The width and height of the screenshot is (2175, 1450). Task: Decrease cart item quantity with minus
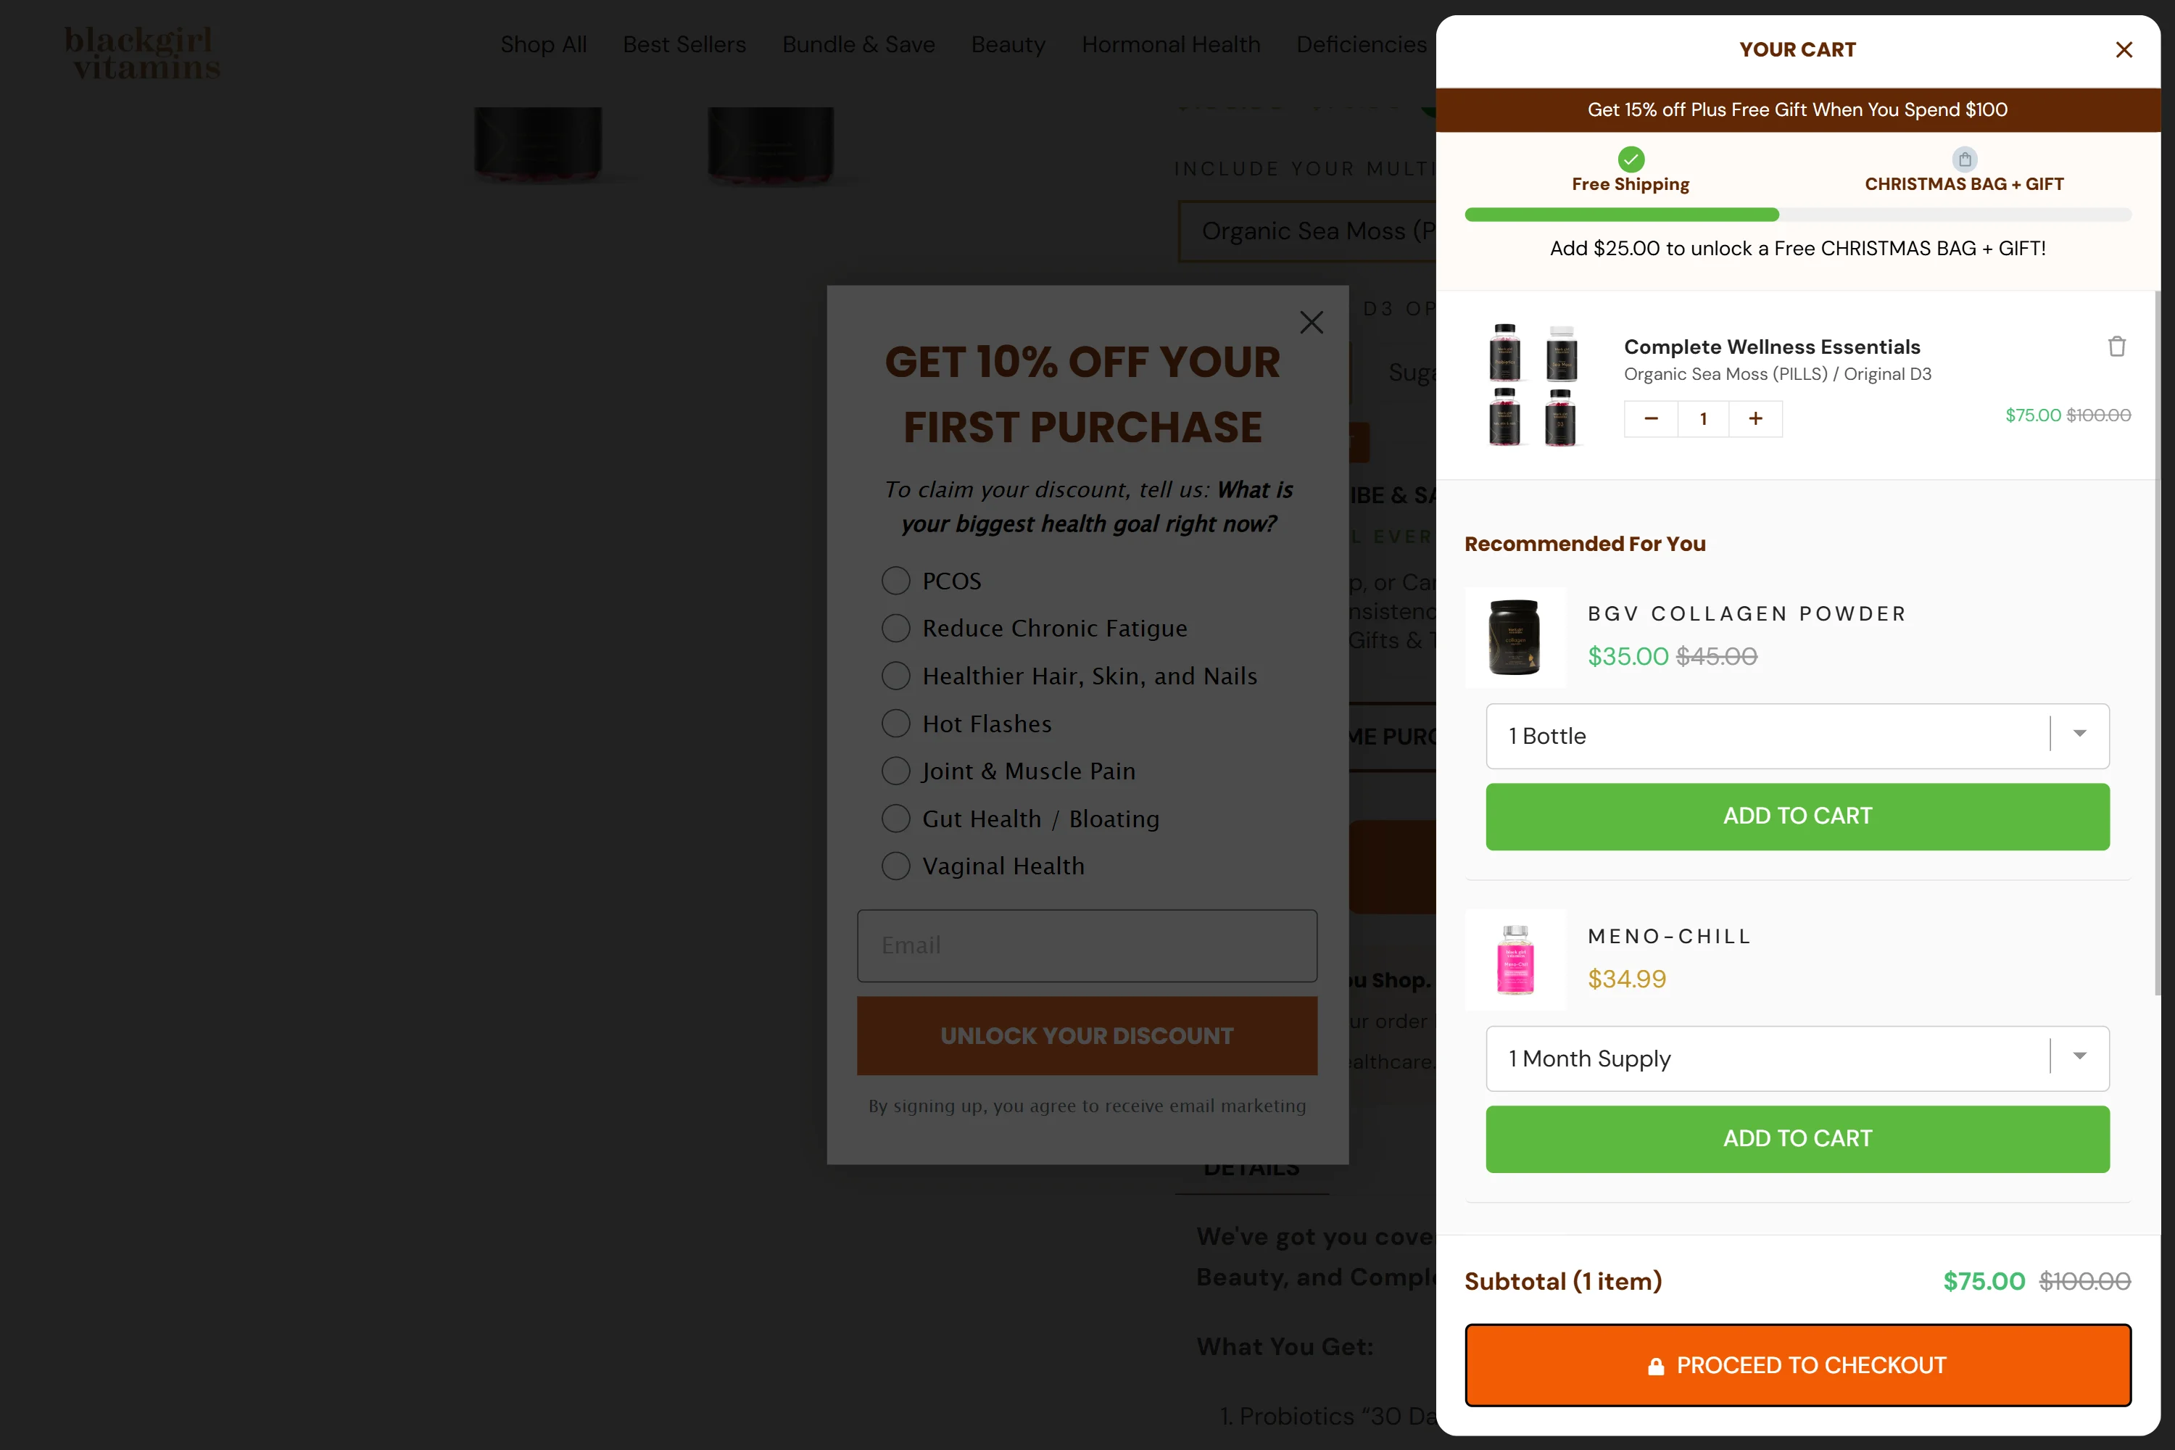tap(1651, 419)
